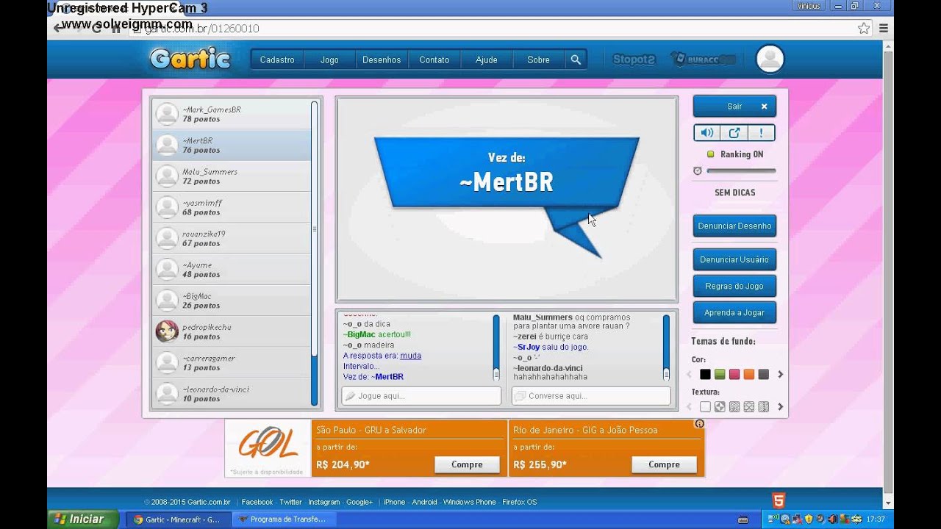Open the Facebook footer link
The image size is (941, 529).
click(x=257, y=503)
